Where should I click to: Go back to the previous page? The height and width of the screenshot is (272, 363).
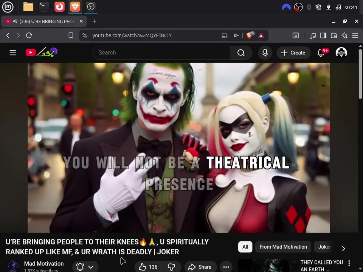[8, 36]
